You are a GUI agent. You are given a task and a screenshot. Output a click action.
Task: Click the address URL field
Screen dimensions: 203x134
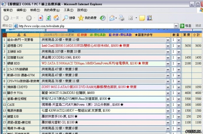click(x=96, y=26)
